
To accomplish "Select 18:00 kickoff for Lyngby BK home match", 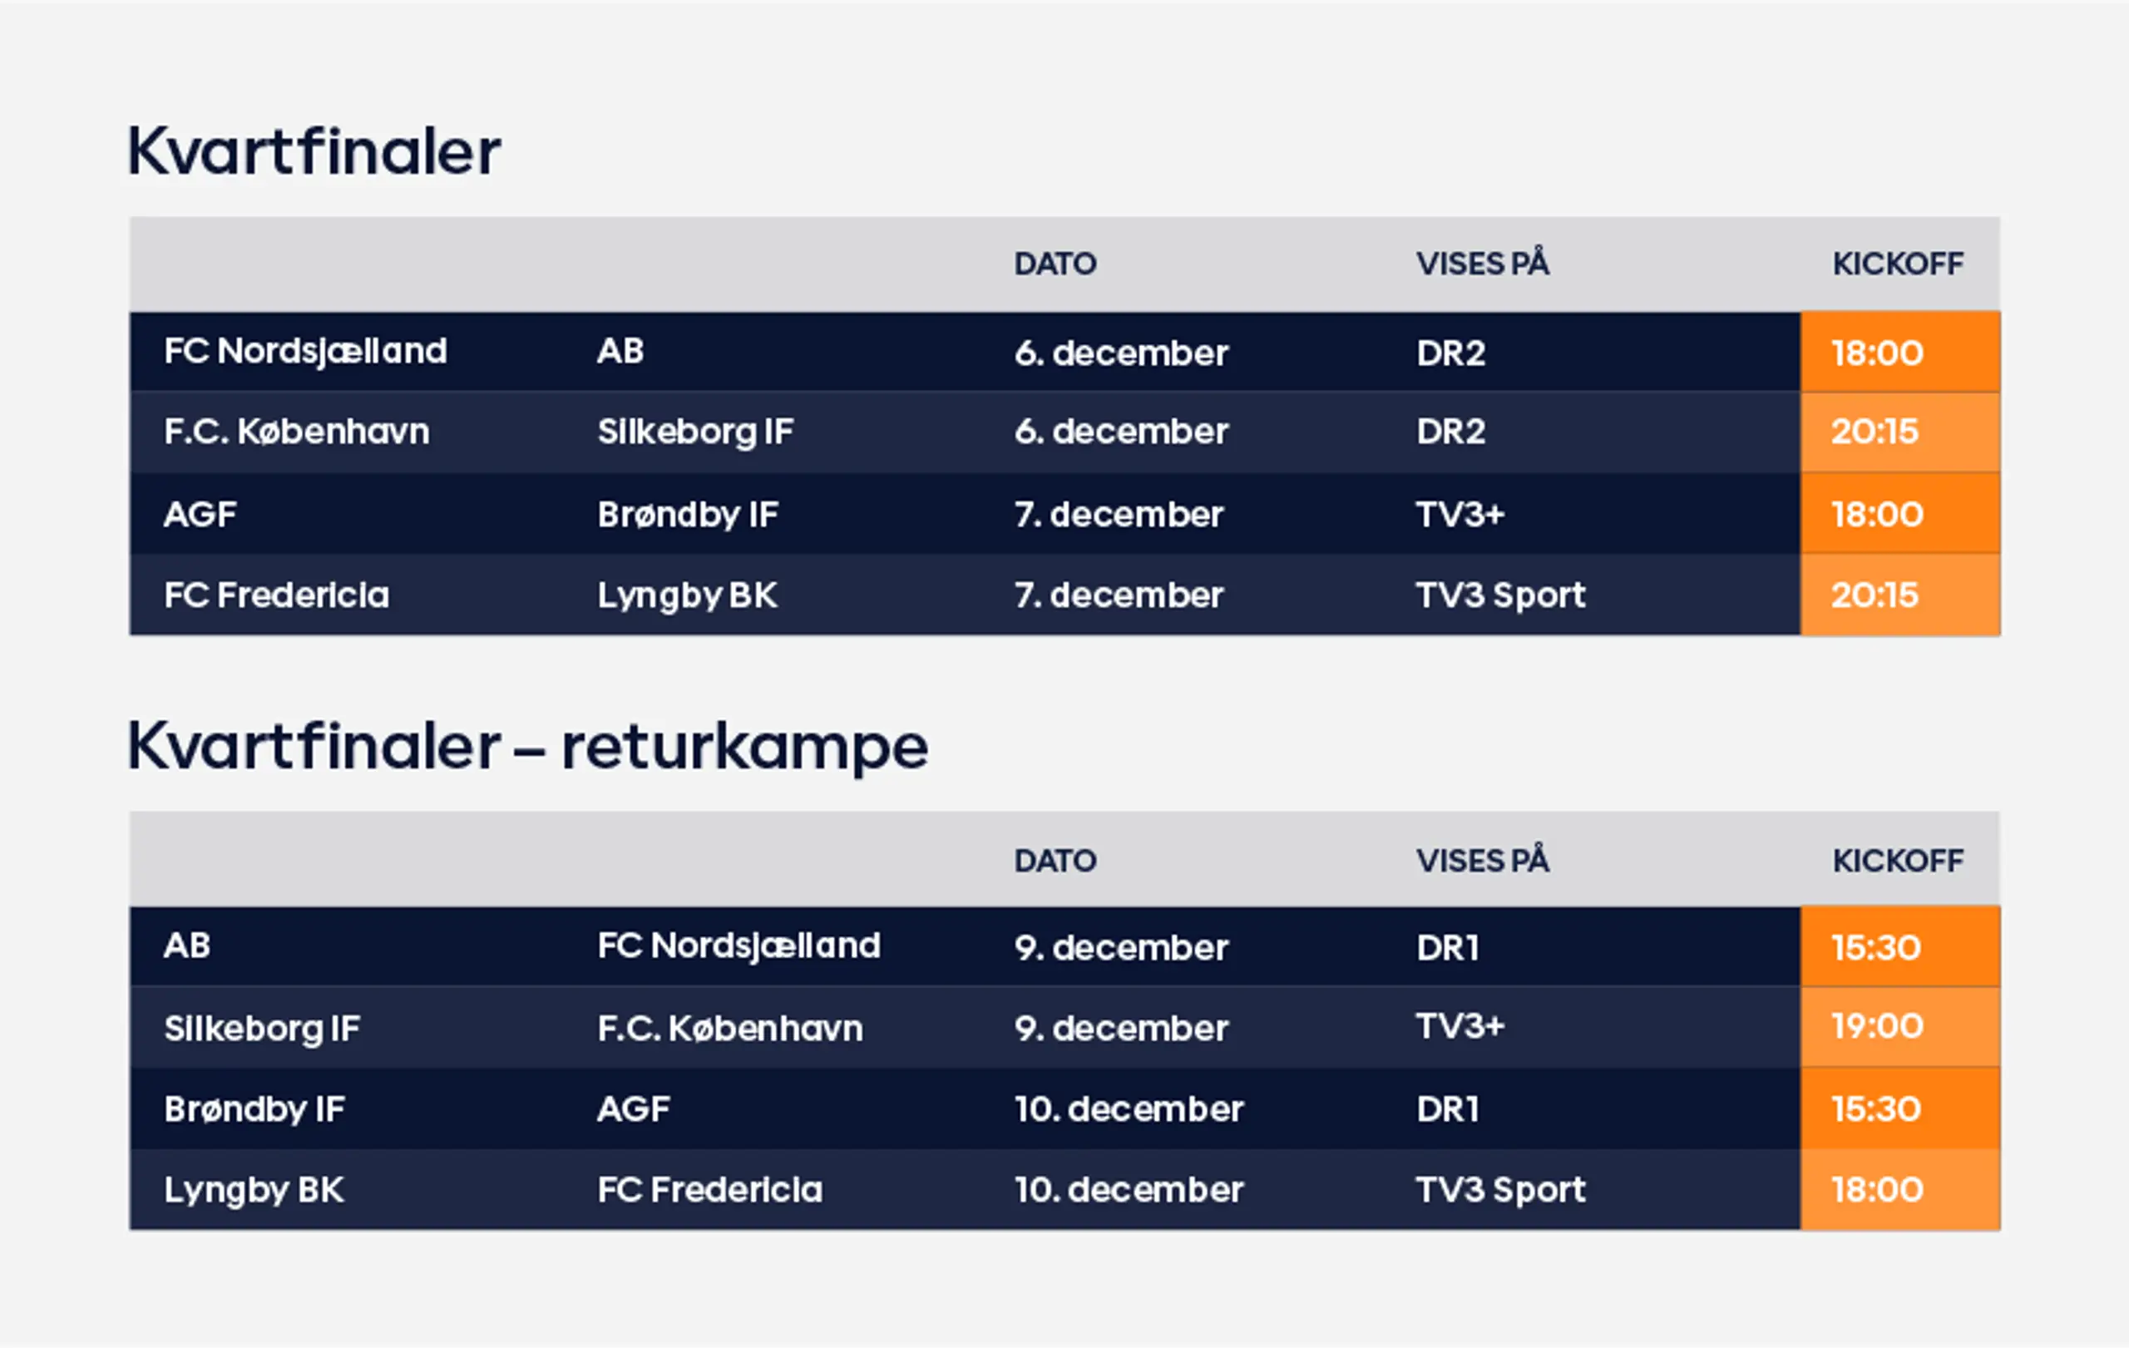I will click(1876, 1189).
